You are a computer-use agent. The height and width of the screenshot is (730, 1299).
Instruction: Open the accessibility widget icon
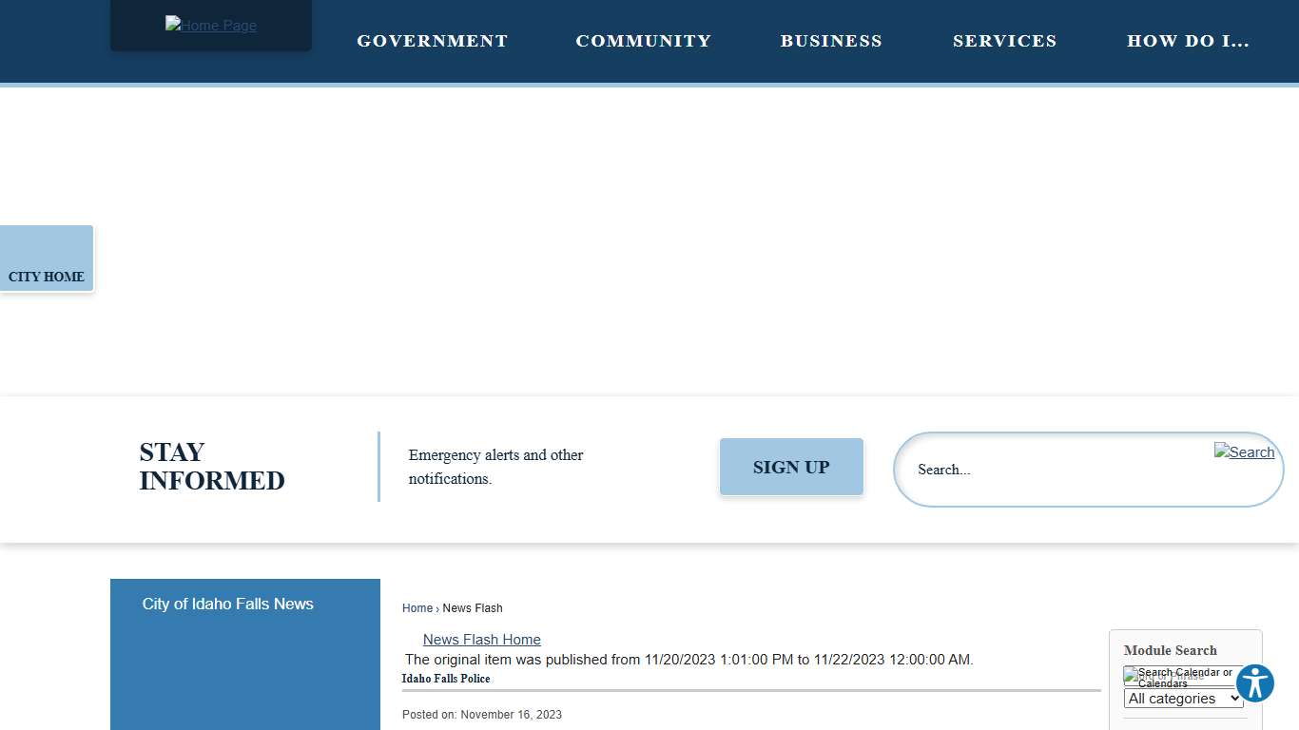(x=1254, y=683)
